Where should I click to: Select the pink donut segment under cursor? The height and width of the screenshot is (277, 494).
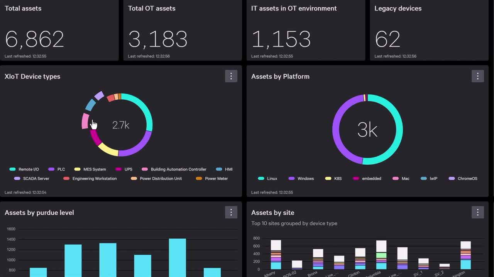point(85,121)
